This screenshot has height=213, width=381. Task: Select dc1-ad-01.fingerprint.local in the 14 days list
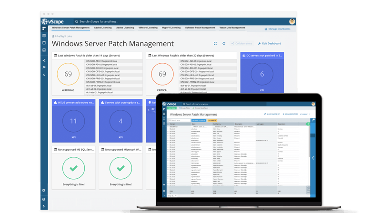(113, 86)
